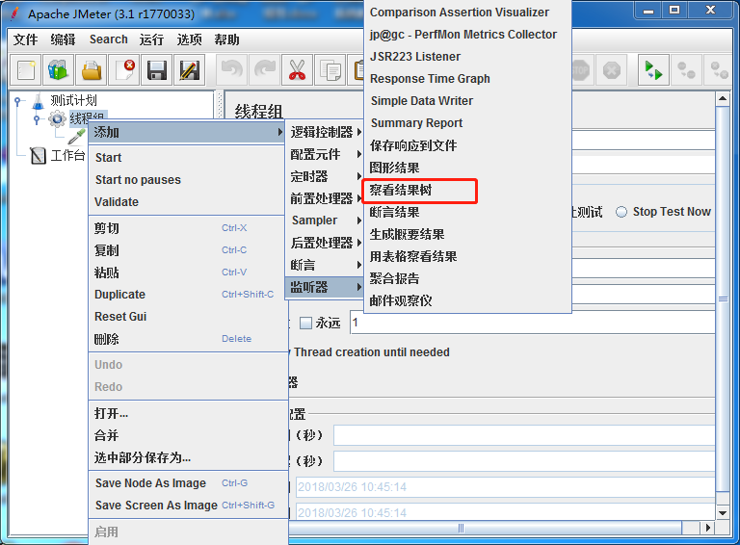Expand the Sampler submenu
740x545 pixels.
325,221
